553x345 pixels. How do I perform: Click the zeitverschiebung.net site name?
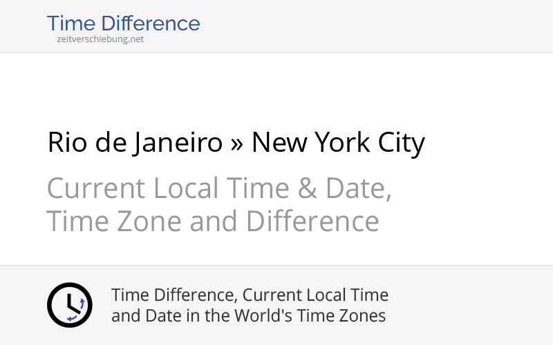[x=100, y=39]
